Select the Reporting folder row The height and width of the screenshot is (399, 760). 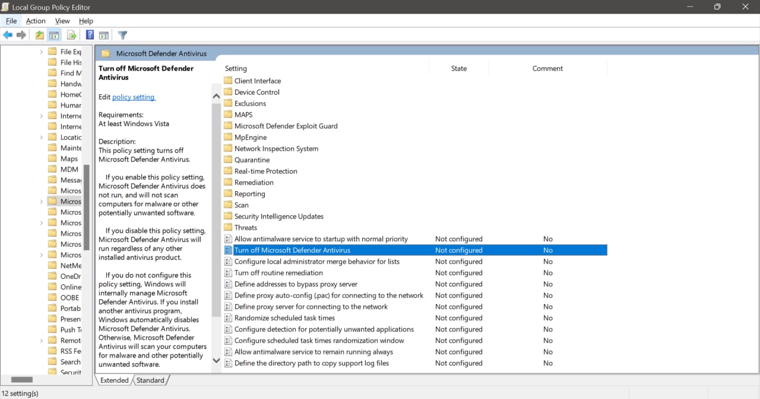pyautogui.click(x=249, y=194)
